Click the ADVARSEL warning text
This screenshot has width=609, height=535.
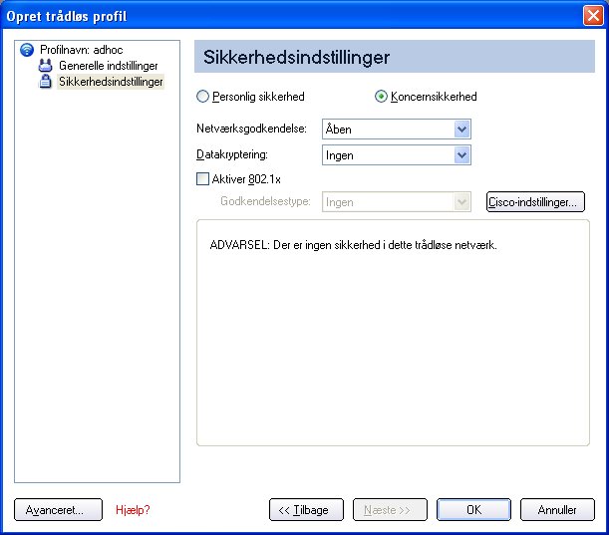point(353,245)
